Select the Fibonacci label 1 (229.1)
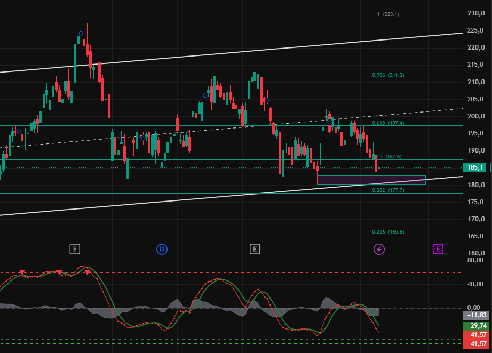 point(388,14)
